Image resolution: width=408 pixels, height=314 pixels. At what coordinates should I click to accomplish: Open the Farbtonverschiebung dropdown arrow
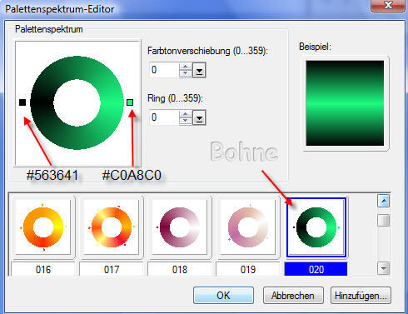coord(199,70)
